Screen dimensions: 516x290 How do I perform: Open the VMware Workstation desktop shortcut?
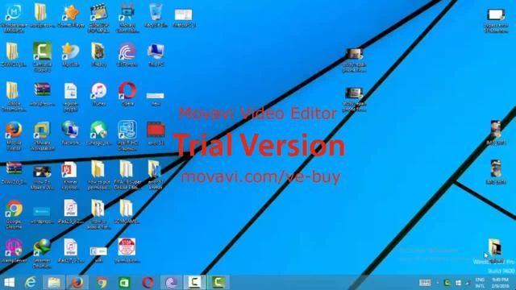tap(42, 136)
